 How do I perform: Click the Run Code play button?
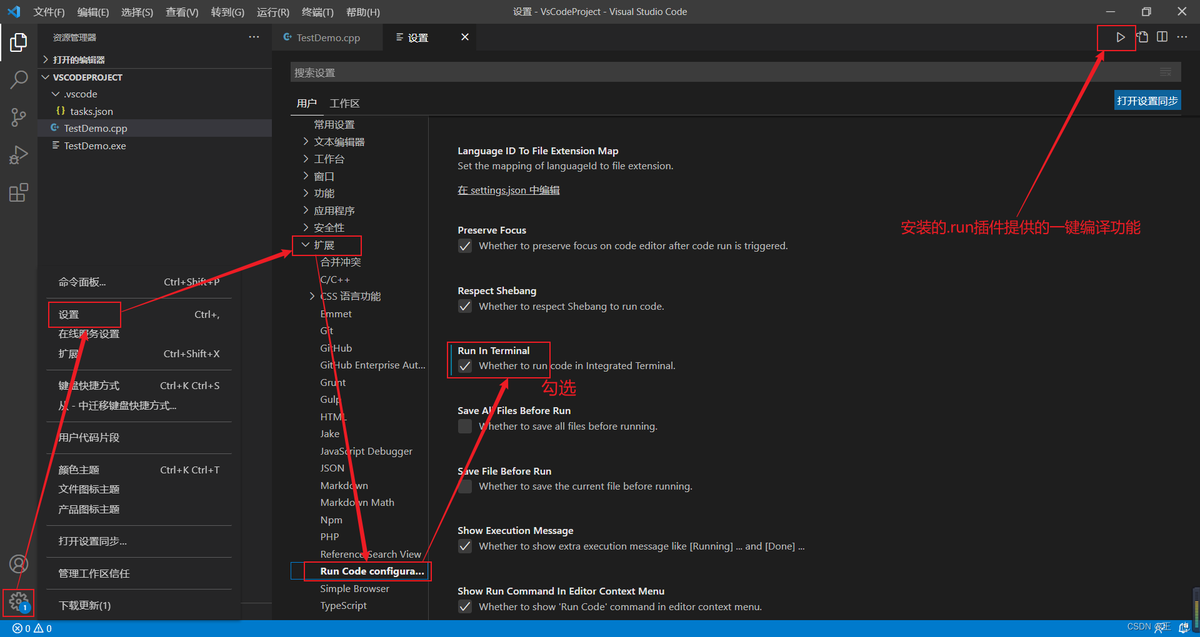1120,37
